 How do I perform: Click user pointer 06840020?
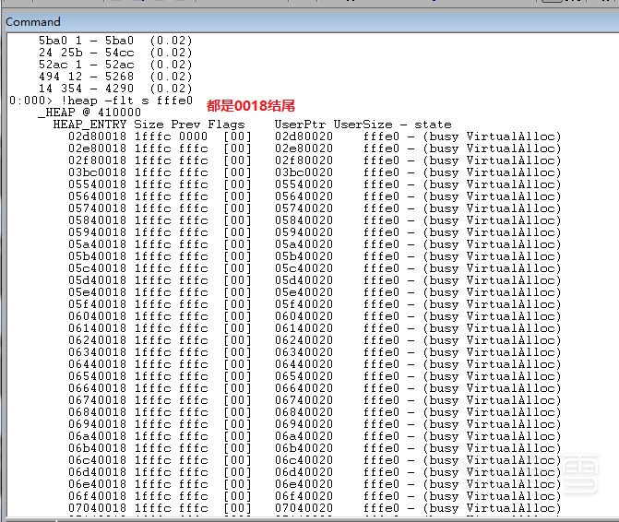(304, 412)
